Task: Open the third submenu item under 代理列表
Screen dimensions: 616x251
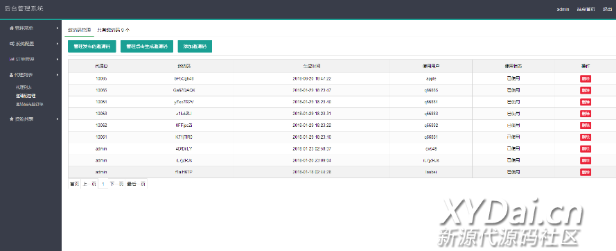Action: [30, 105]
